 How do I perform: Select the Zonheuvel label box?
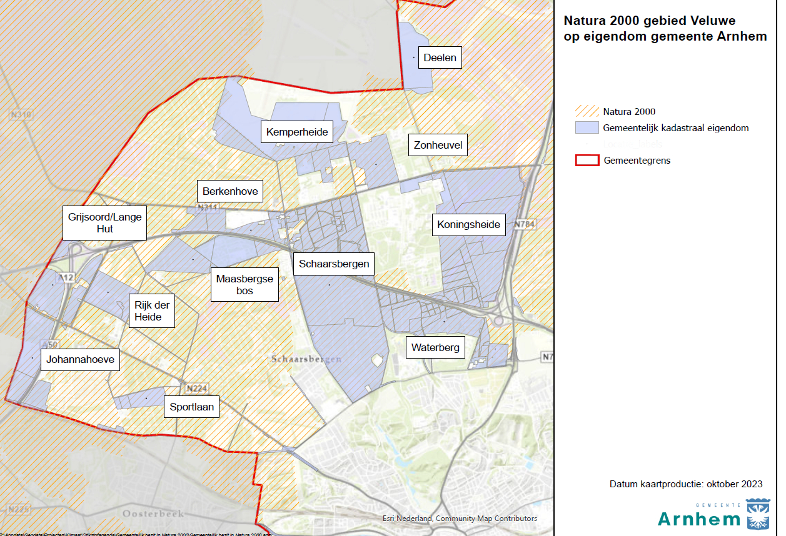[437, 144]
